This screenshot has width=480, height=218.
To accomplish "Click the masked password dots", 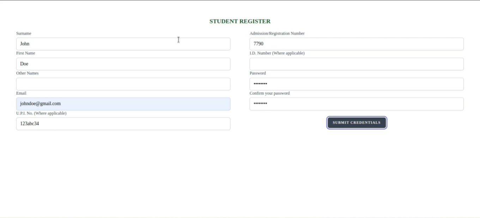I will pyautogui.click(x=261, y=84).
